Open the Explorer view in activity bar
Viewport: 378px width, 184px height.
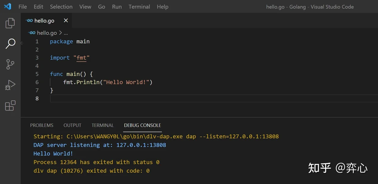click(10, 23)
